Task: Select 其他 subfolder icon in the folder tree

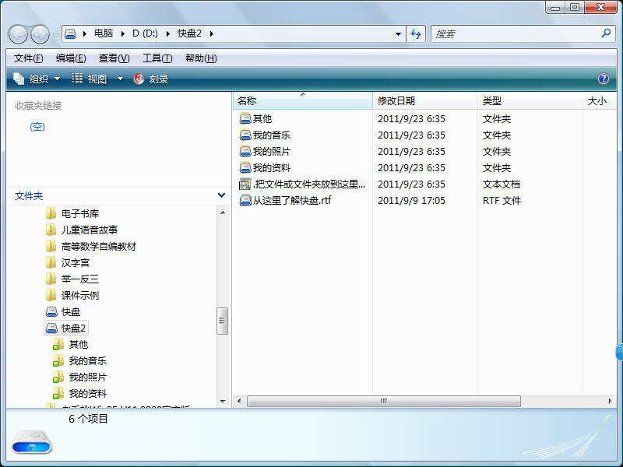Action: click(58, 344)
